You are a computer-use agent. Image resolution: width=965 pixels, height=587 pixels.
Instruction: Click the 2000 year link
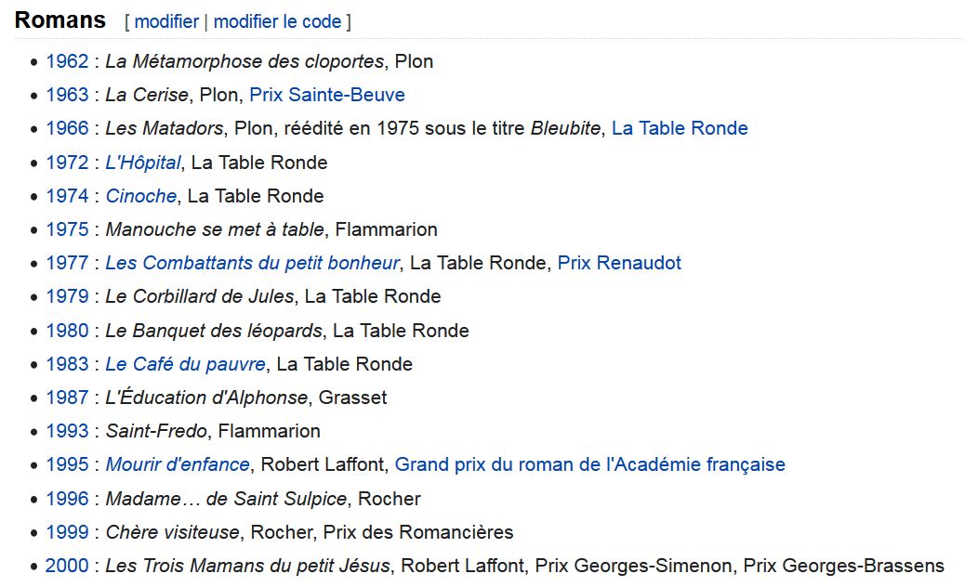coord(67,566)
